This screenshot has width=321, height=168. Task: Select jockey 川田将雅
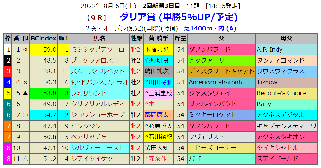tap(159, 82)
